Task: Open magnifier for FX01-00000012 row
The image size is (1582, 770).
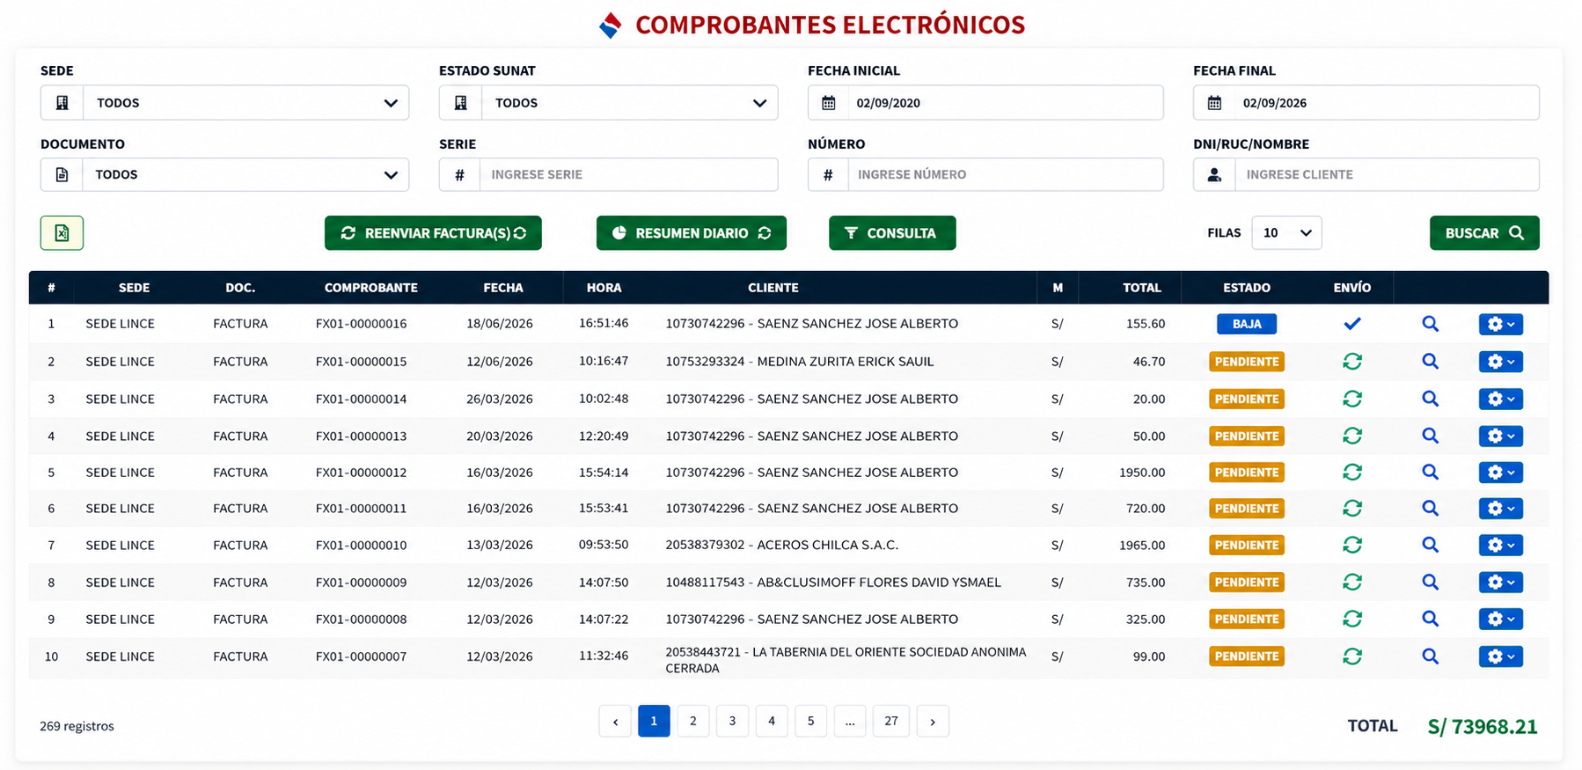Action: point(1431,473)
